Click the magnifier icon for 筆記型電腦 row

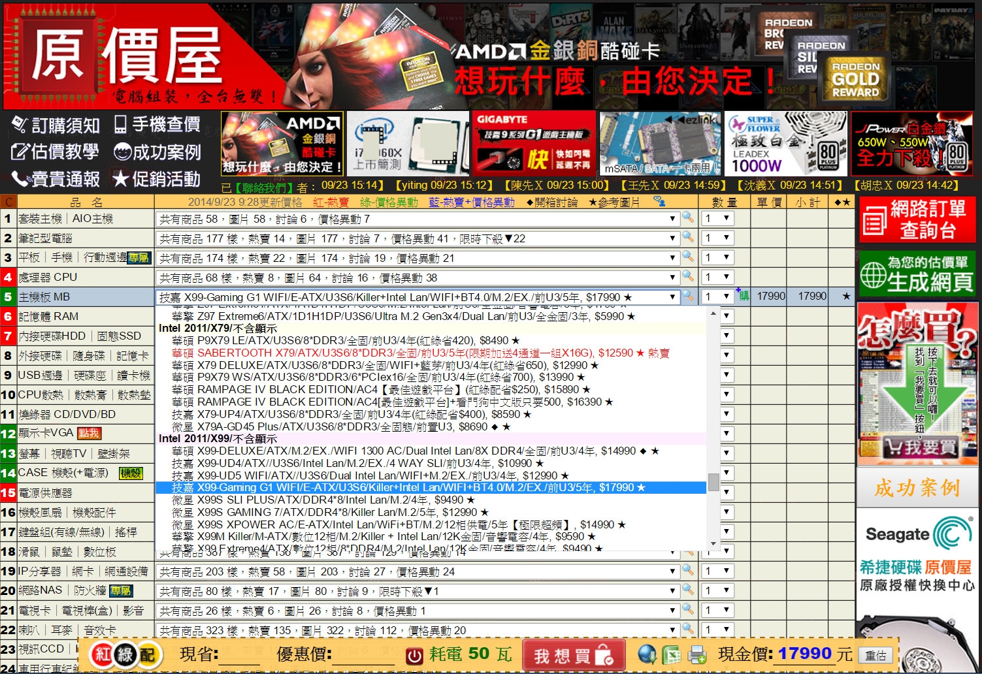(x=688, y=237)
